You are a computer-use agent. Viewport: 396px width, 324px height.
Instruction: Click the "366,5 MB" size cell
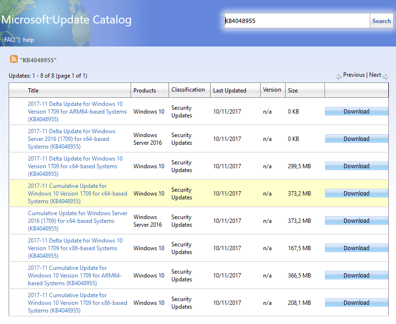pyautogui.click(x=299, y=275)
